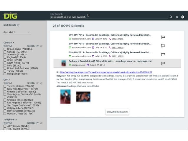This screenshot has height=141, width=188.
Task: Open second 619-319-7315 Escort ad result title
Action: click(x=110, y=44)
